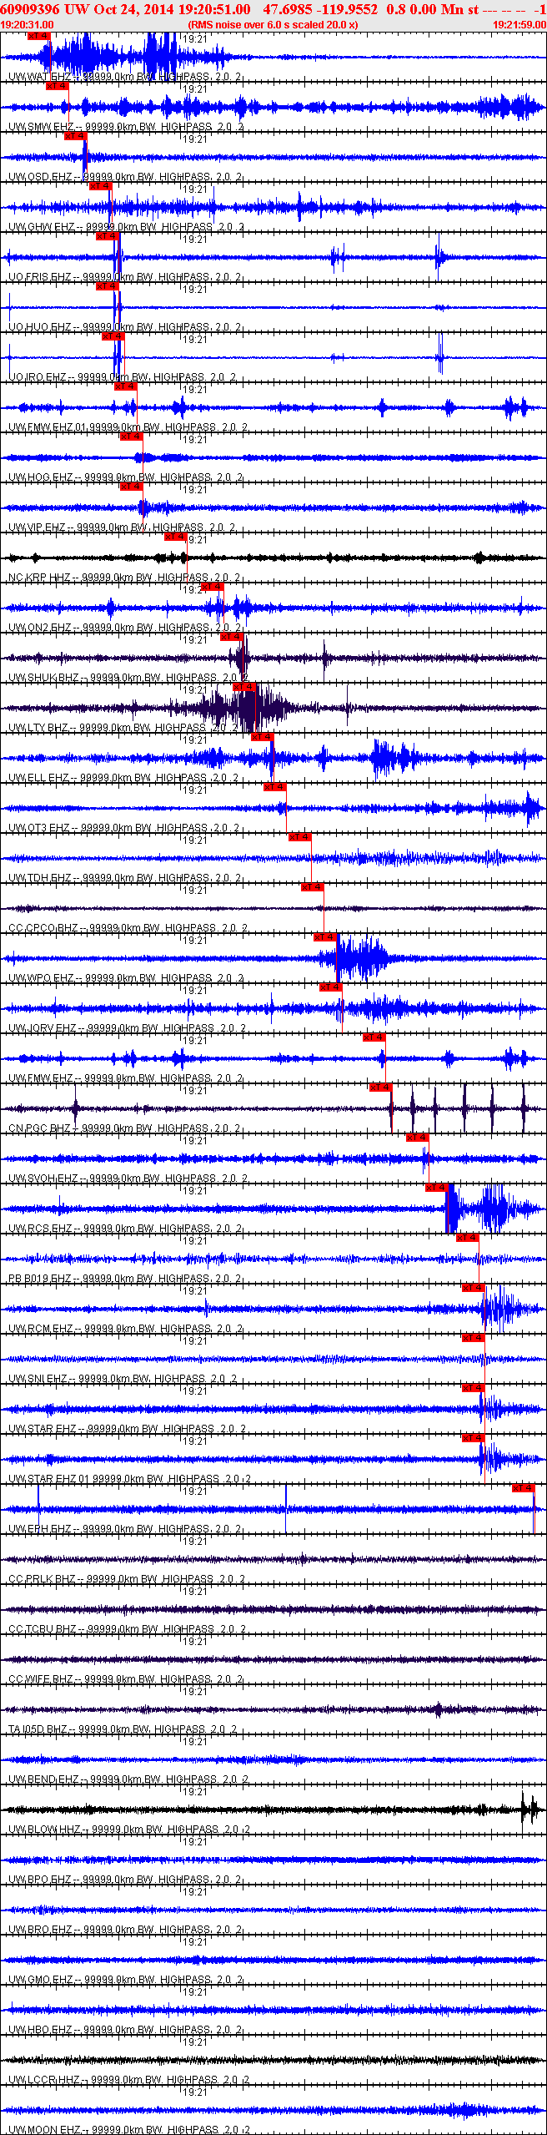Screen dimensions: 547x2135
Task: Click the red pick flag on the UW.RCS trace
Action: [437, 1188]
